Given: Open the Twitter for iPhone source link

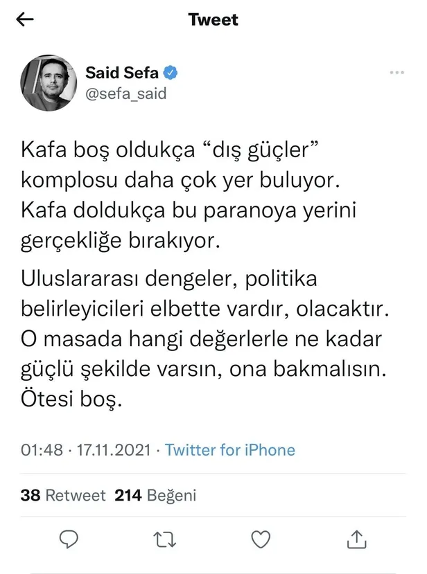Looking at the screenshot, I should tap(230, 450).
